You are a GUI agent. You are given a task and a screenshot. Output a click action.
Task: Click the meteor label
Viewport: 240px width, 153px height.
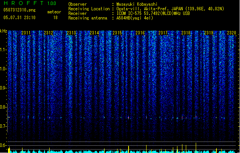pos(54,12)
